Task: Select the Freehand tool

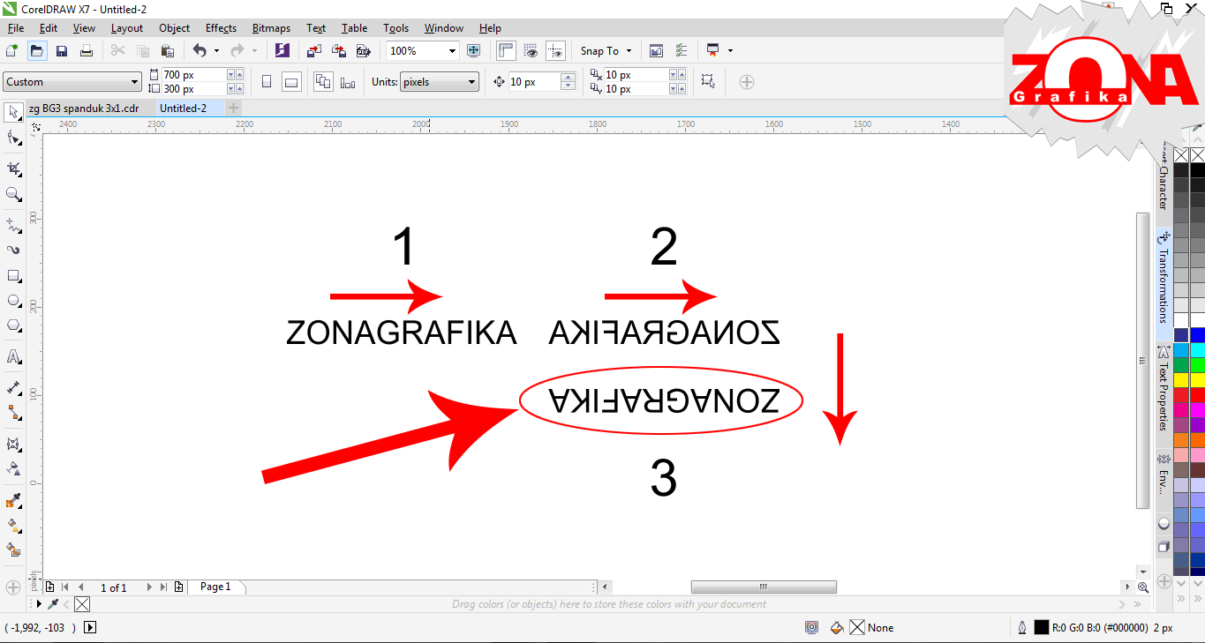Action: click(x=13, y=225)
